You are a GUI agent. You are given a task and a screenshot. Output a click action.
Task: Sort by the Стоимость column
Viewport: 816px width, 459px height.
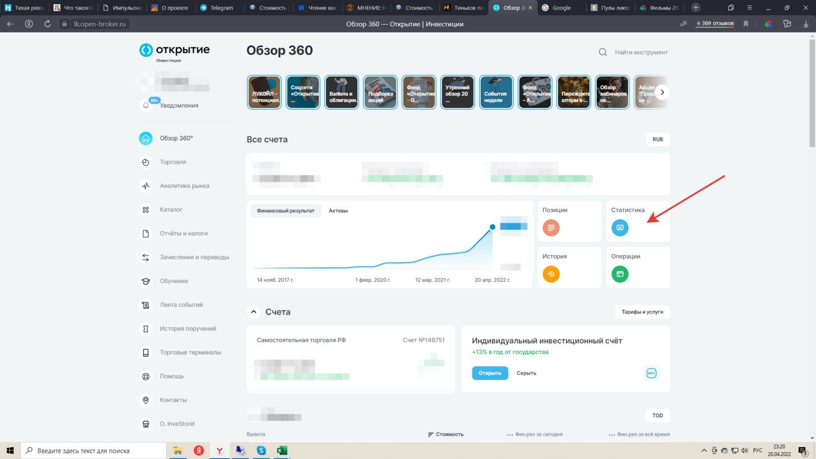click(x=446, y=434)
